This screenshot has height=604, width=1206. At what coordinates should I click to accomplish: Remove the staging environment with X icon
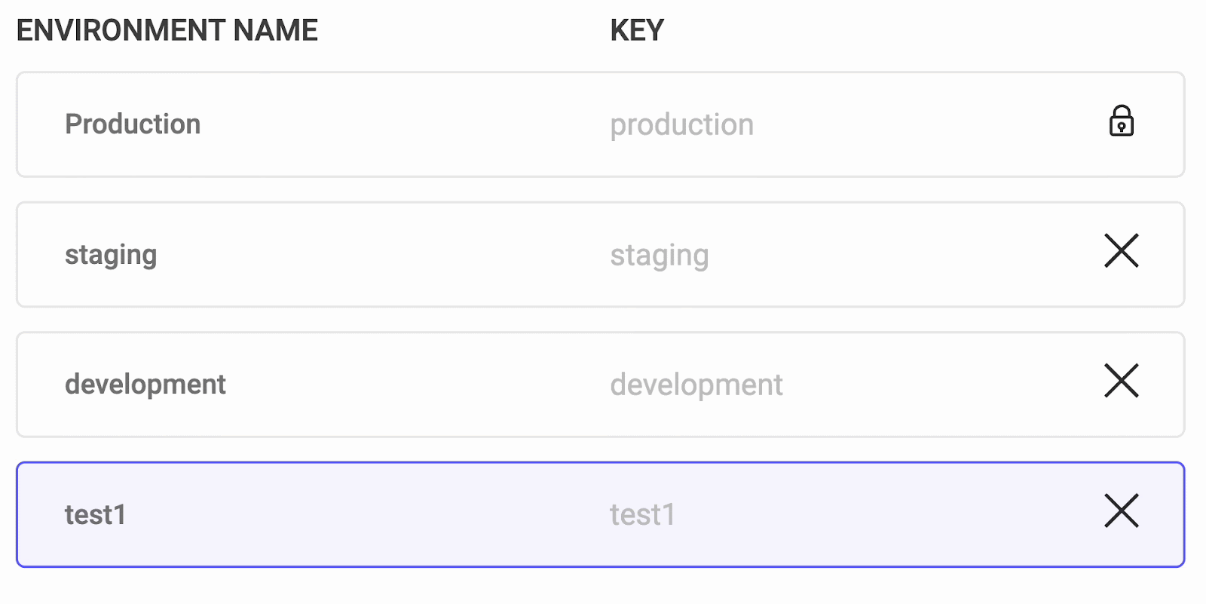[x=1121, y=251]
